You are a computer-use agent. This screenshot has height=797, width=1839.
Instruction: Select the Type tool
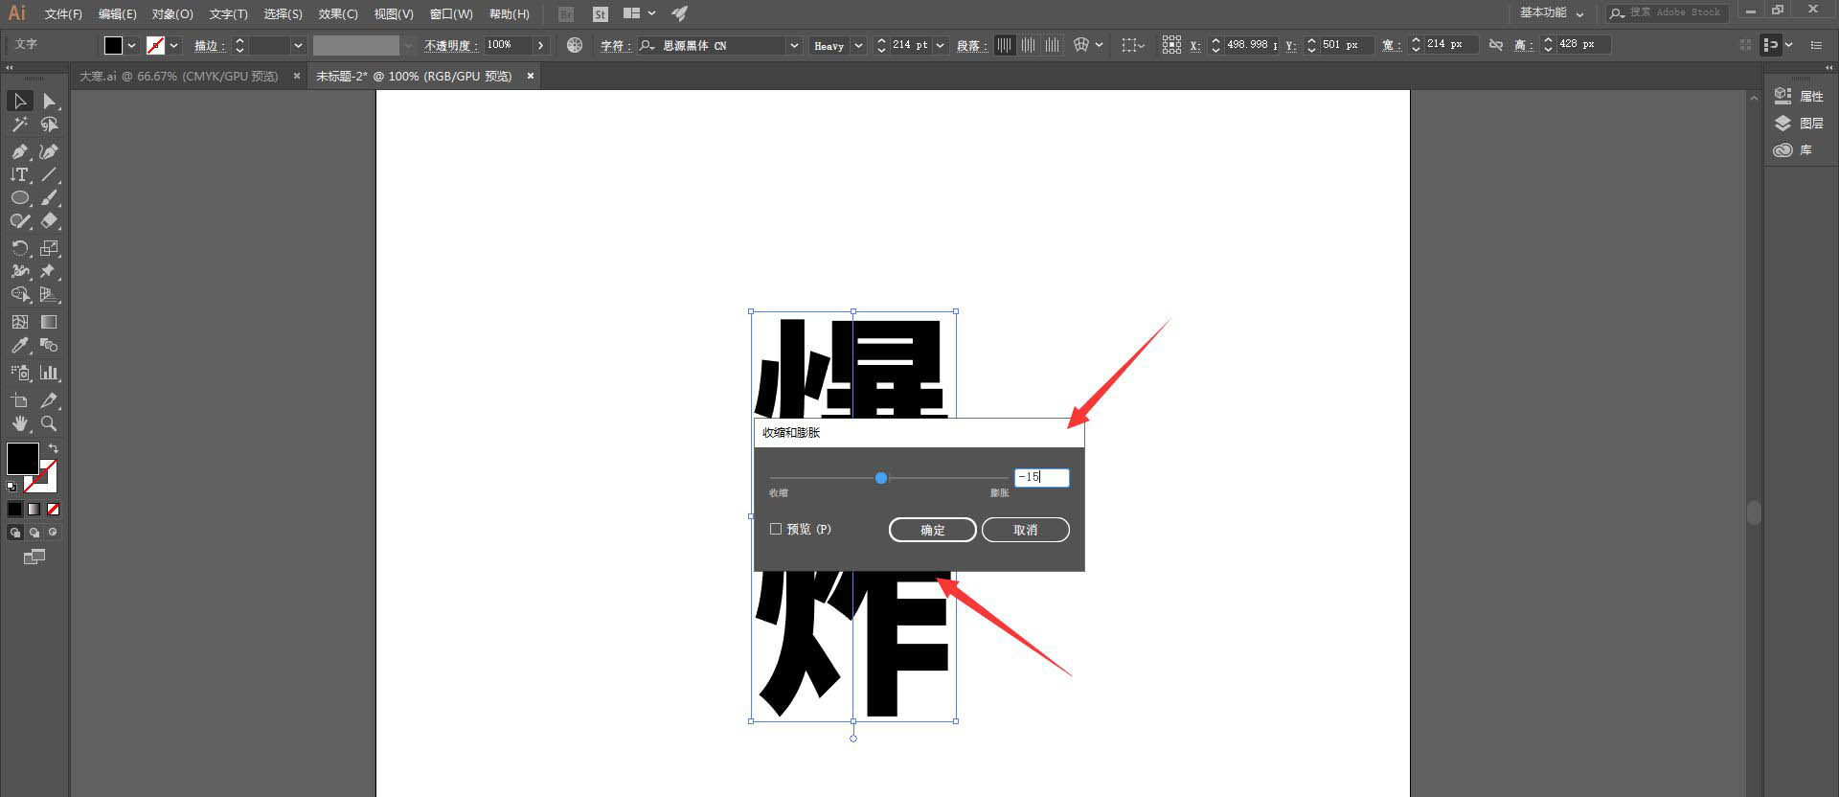pos(20,174)
